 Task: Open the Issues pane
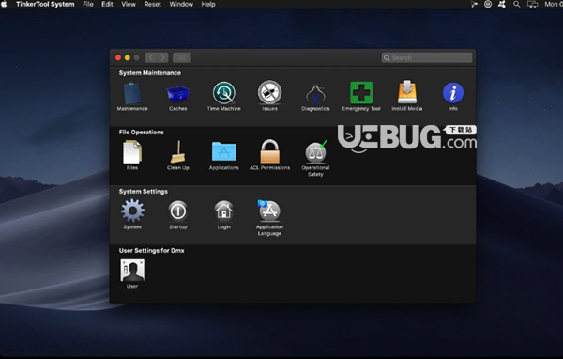pos(269,96)
